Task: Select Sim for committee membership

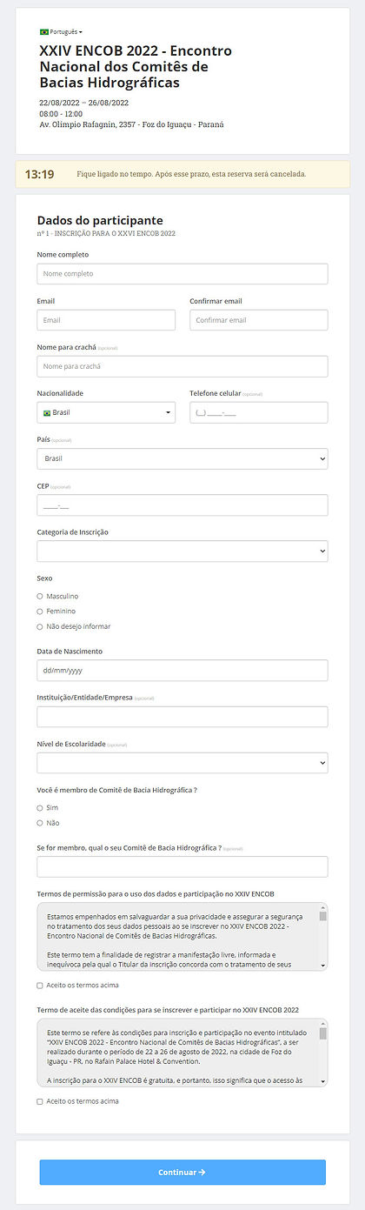Action: click(40, 808)
